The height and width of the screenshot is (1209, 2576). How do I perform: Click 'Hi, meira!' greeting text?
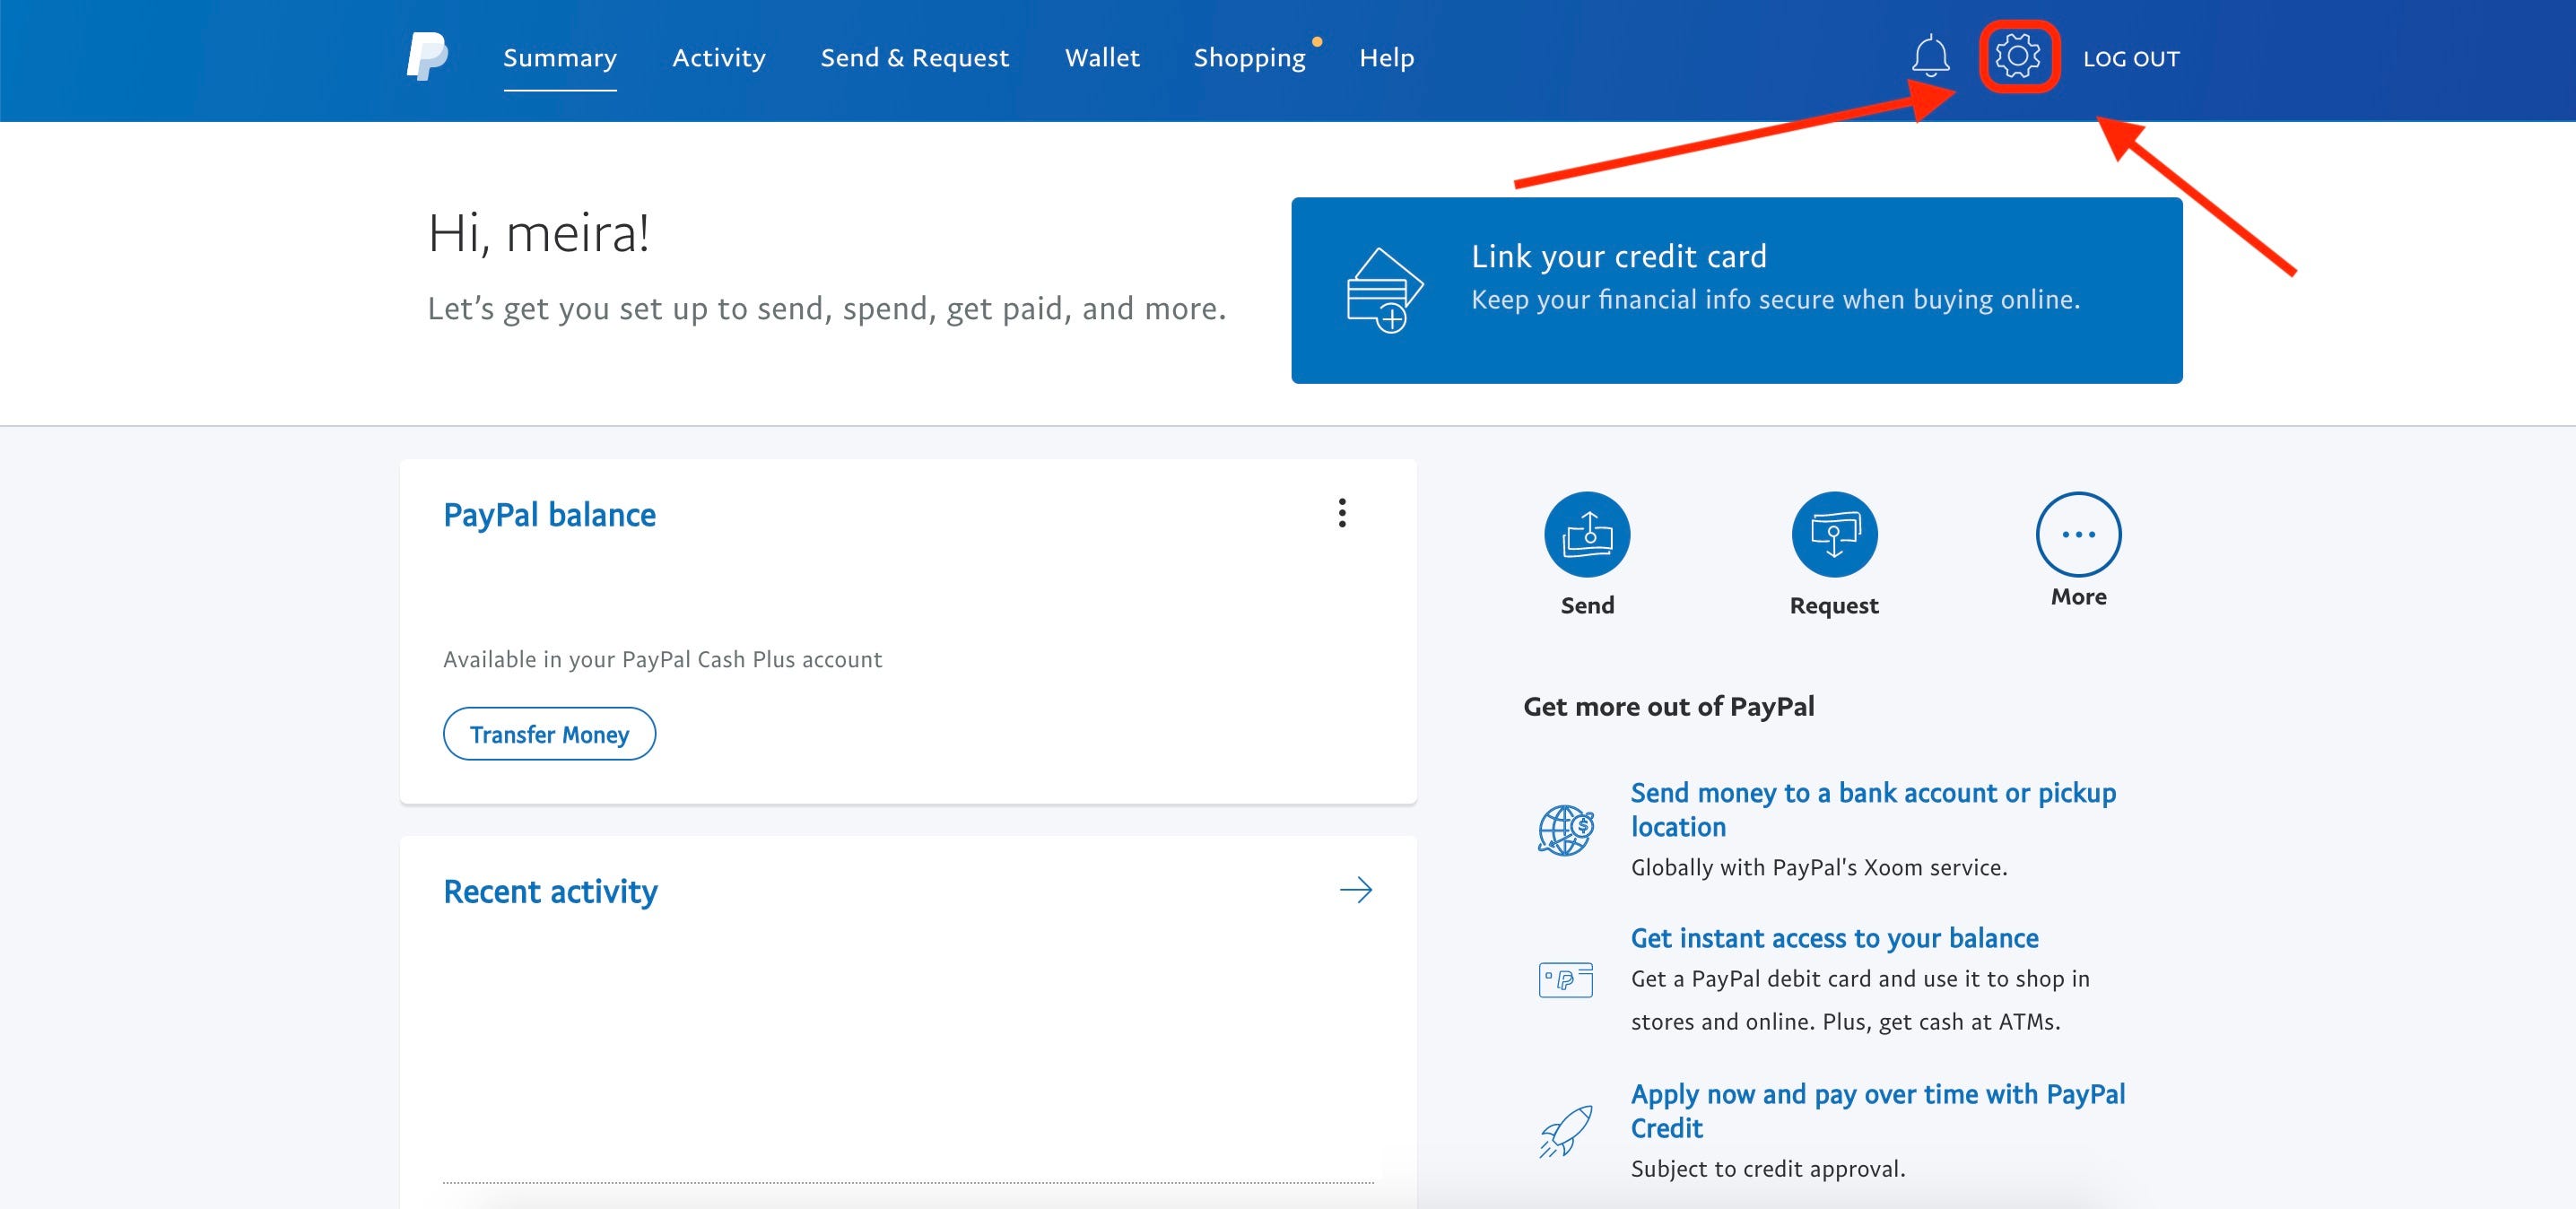pyautogui.click(x=539, y=235)
